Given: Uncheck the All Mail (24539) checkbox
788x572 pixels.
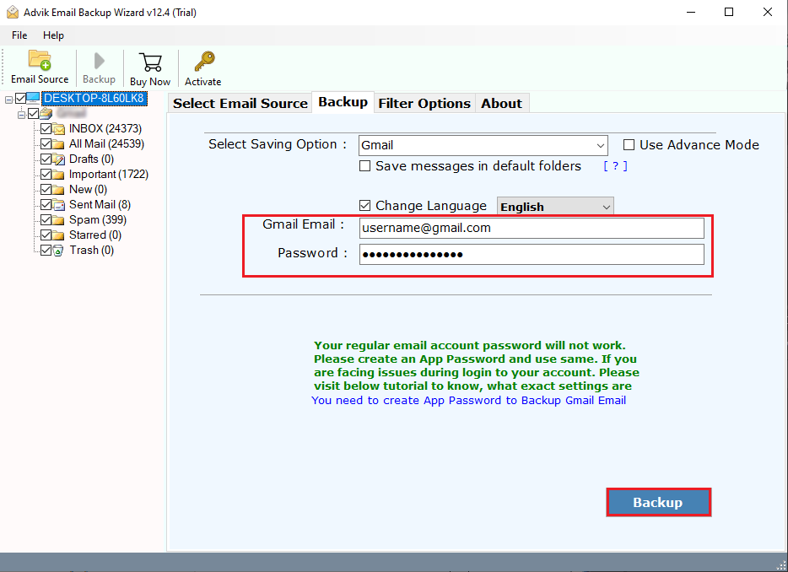Looking at the screenshot, I should tap(46, 143).
